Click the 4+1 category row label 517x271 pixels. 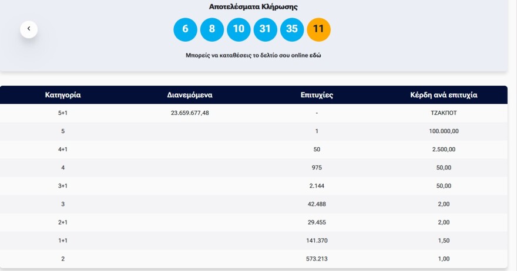(63, 150)
